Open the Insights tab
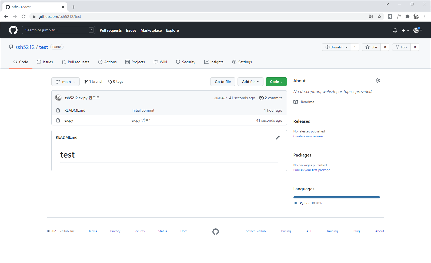The height and width of the screenshot is (263, 431). [214, 62]
